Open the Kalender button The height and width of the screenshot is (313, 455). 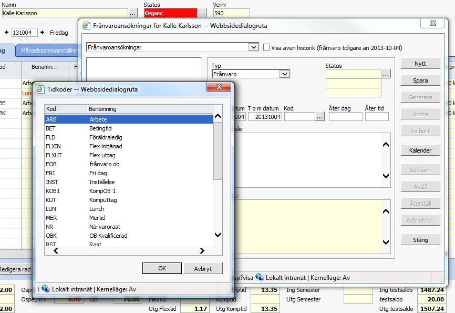[x=420, y=150]
